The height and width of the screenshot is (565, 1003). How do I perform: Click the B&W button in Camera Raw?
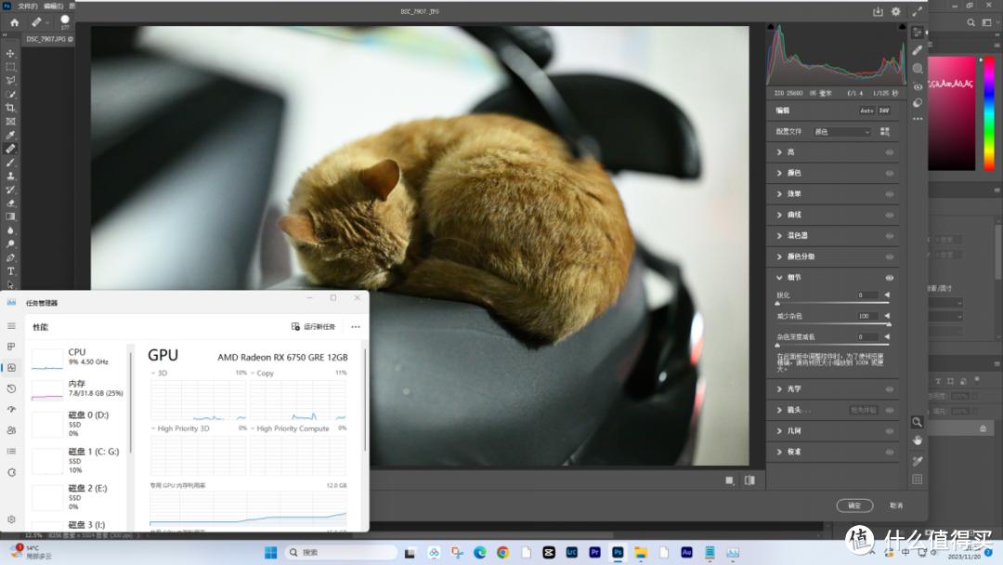point(884,111)
